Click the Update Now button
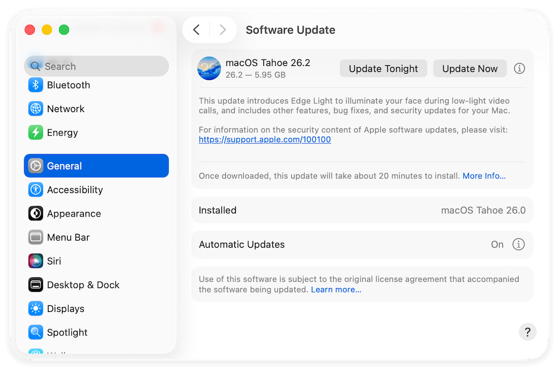This screenshot has height=370, width=559. (x=470, y=68)
